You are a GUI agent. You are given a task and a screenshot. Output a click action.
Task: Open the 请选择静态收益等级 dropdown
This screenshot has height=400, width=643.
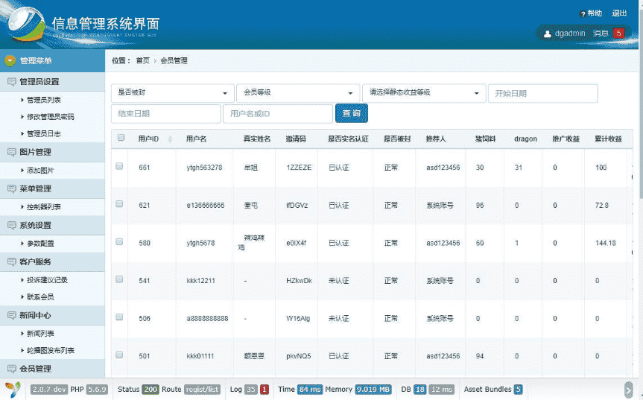(x=423, y=93)
